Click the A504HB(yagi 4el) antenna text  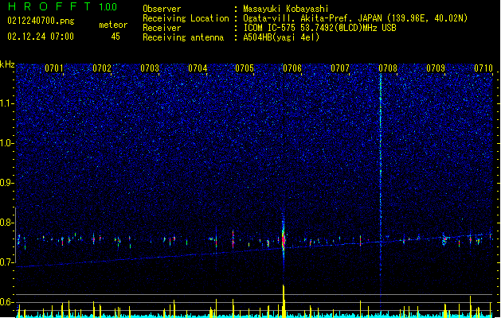(281, 37)
